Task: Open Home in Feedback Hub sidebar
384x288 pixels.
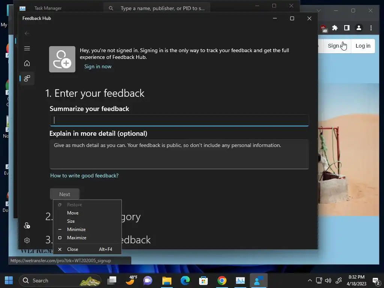Action: [27, 63]
